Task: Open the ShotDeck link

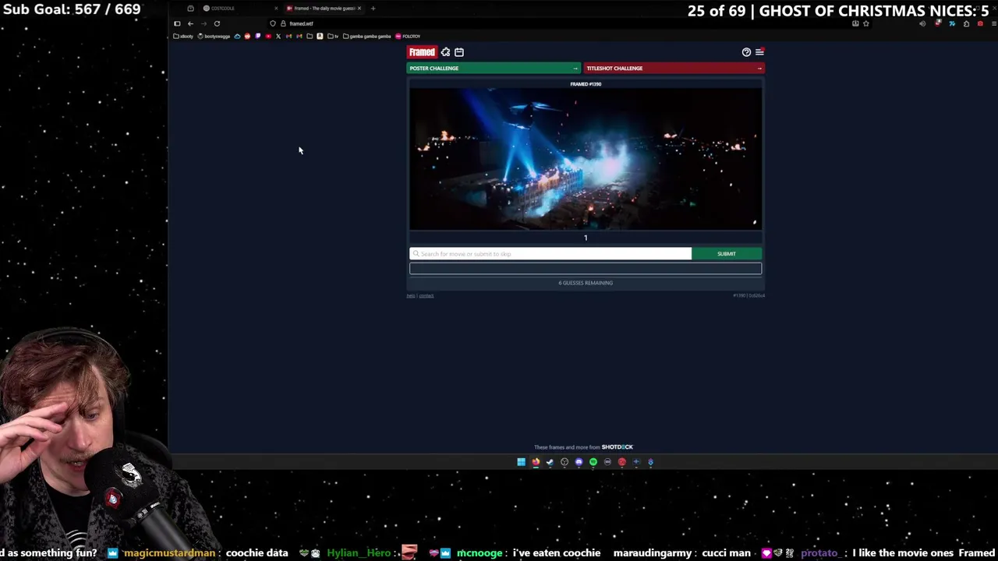Action: [618, 447]
